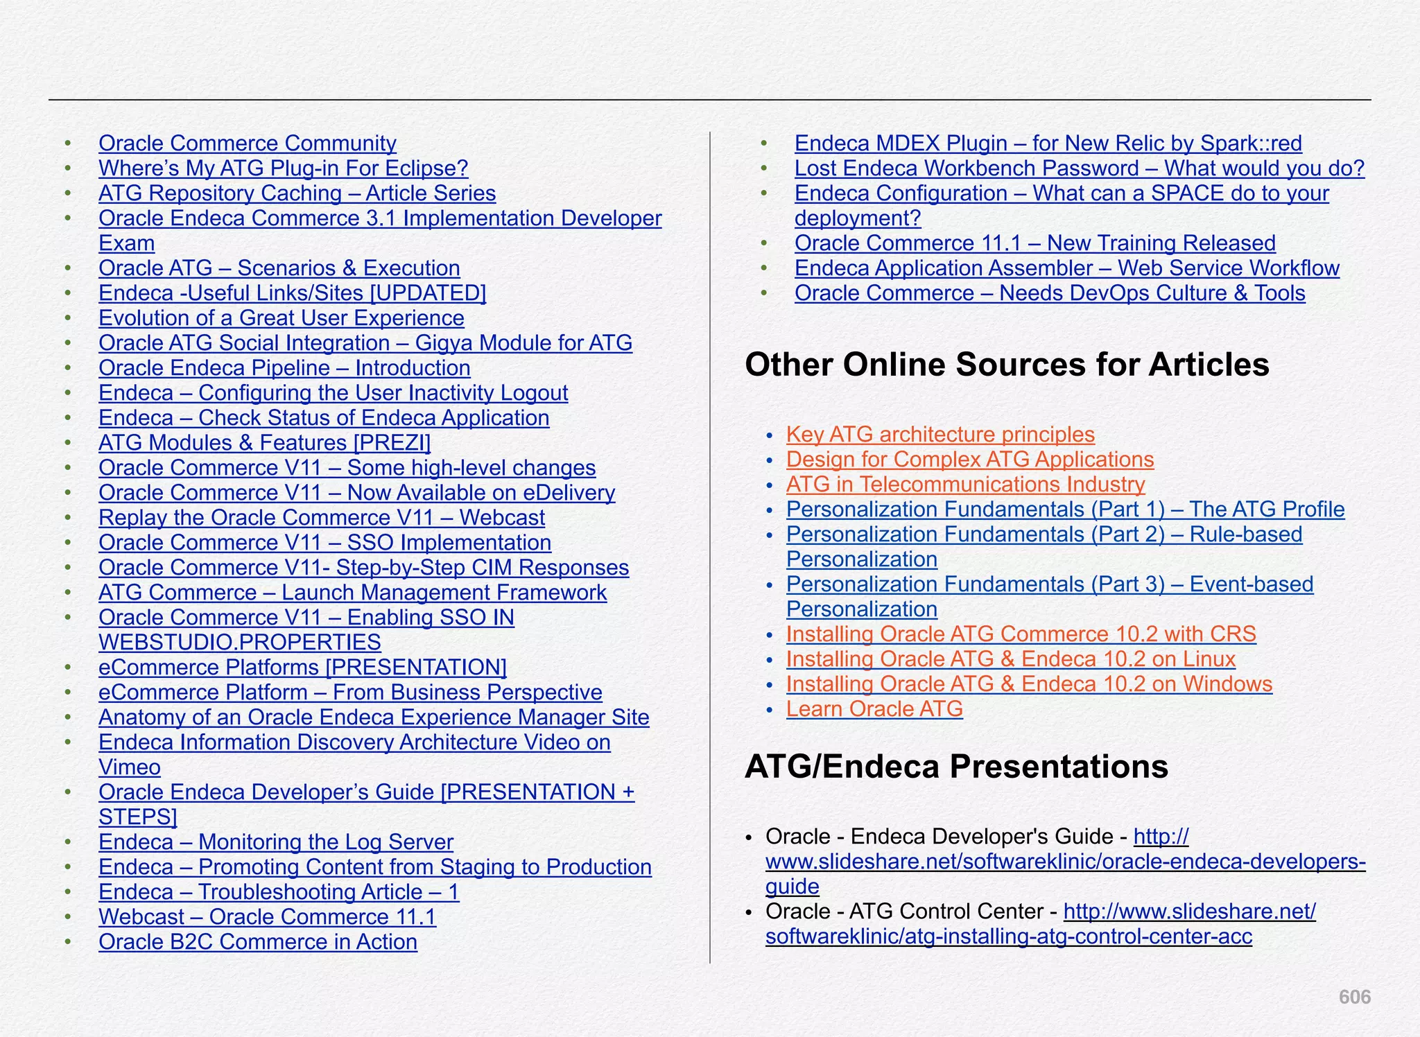The width and height of the screenshot is (1420, 1037).
Task: Open Evolution of a Great User Experience
Action: click(x=282, y=318)
